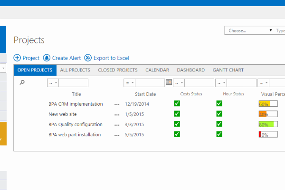Open the calendar date picker icon

coord(169,82)
